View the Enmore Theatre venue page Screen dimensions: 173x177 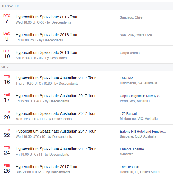pyautogui.click(x=132, y=149)
